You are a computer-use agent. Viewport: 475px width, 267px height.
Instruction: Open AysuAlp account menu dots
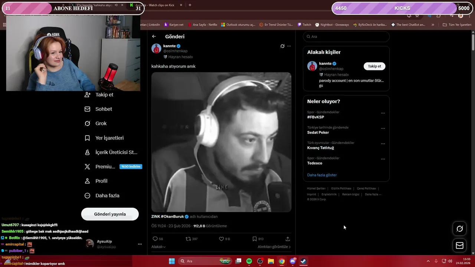click(x=140, y=244)
